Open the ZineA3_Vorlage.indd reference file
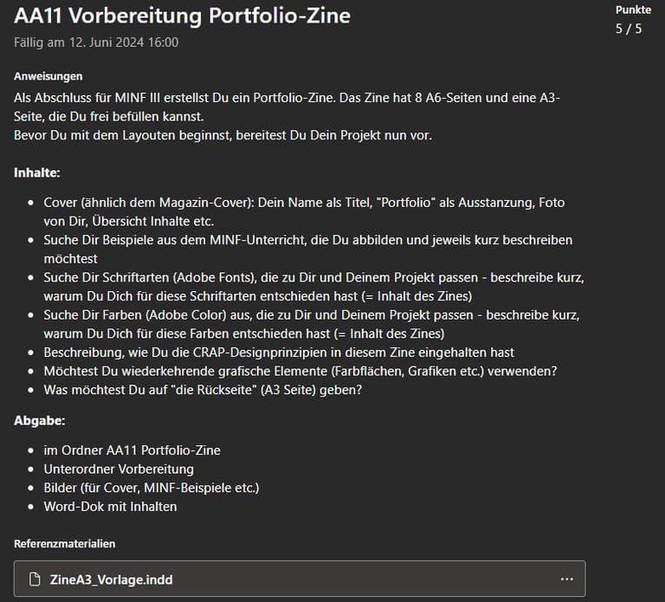Image resolution: width=665 pixels, height=602 pixels. pos(111,579)
